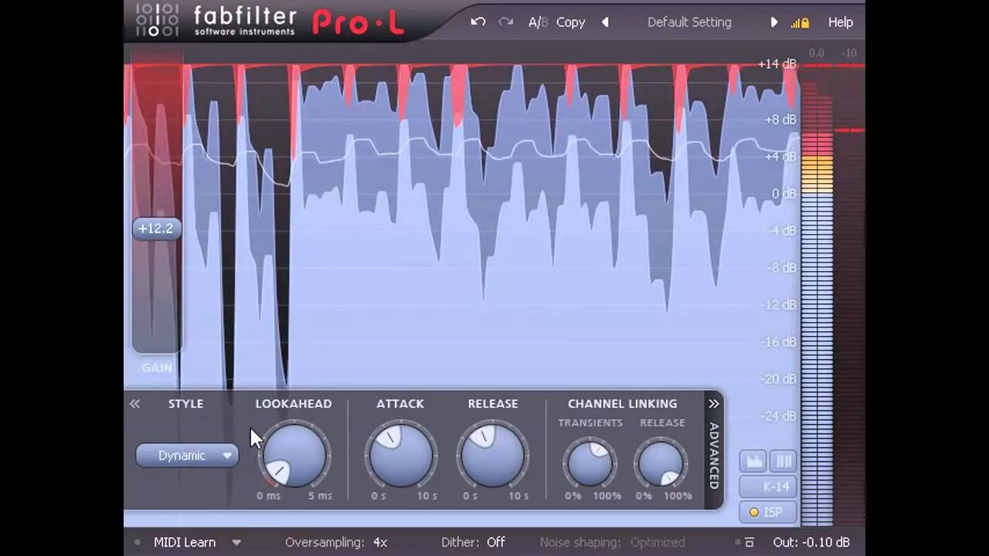Open the K-14 meter scale selector
This screenshot has width=989, height=556.
click(x=768, y=486)
